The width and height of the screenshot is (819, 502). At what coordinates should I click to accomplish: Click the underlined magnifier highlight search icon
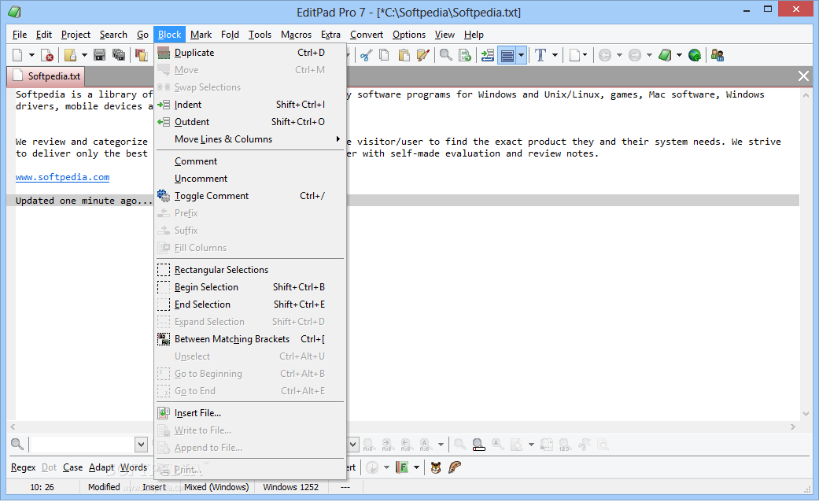point(478,445)
